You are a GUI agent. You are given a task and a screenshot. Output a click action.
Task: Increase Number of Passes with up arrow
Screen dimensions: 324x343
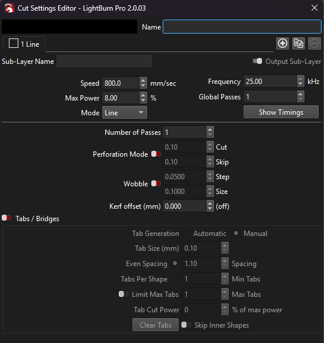tap(210, 130)
